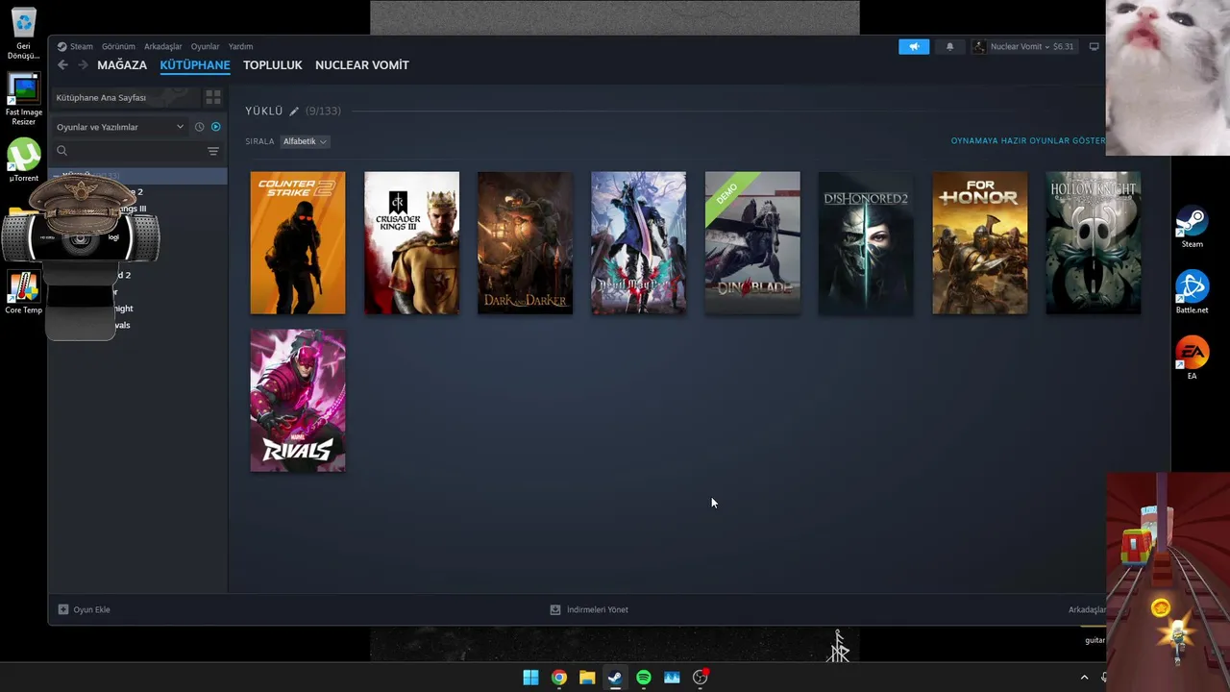Select Dishonored 2 cover
The image size is (1230, 692).
tap(866, 243)
